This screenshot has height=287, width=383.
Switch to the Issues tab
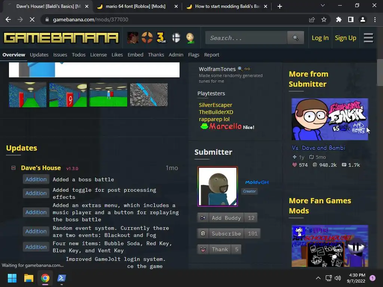[60, 55]
